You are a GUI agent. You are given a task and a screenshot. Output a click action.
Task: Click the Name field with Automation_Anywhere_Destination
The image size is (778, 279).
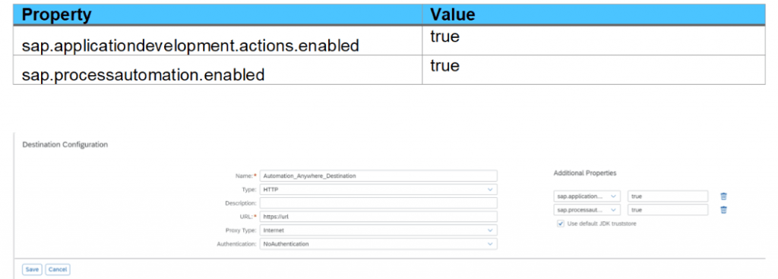[x=378, y=176]
